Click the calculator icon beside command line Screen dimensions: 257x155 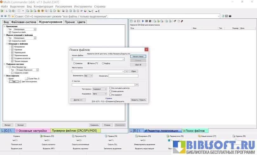[227, 16]
